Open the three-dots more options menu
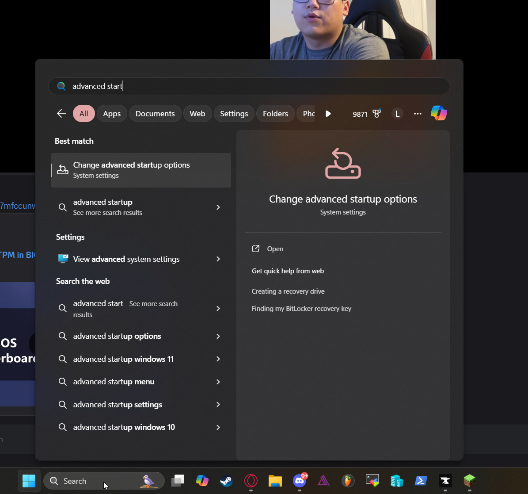528x494 pixels. click(418, 114)
